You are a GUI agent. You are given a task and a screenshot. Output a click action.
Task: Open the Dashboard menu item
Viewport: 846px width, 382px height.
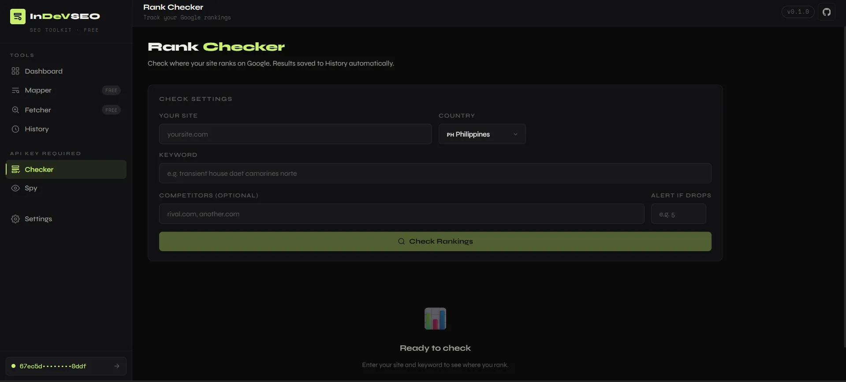coord(66,71)
